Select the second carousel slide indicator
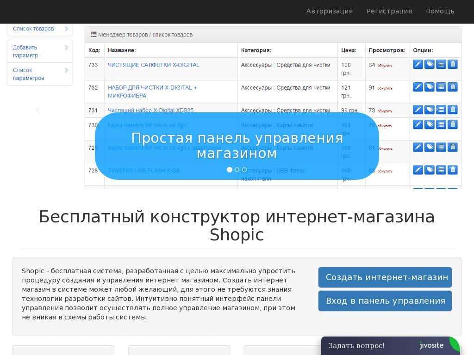Viewport: 474px width, 355px height. click(x=237, y=170)
